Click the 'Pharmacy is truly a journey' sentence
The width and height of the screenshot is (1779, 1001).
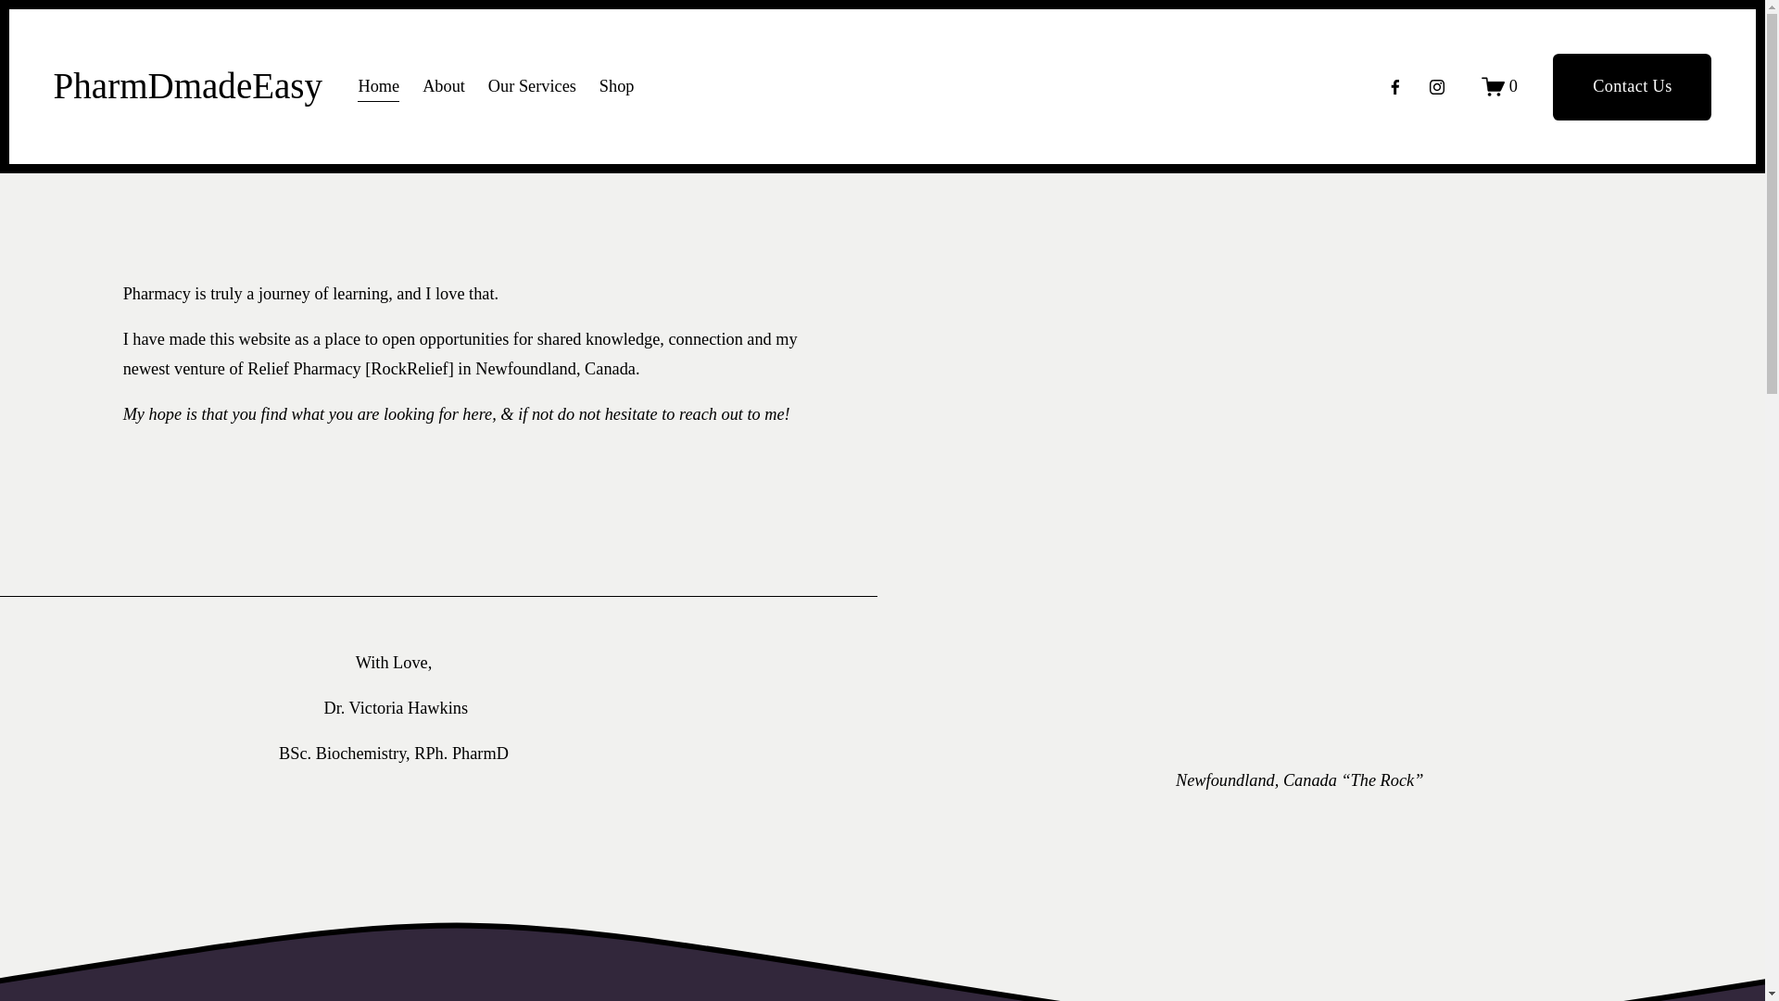(x=310, y=294)
